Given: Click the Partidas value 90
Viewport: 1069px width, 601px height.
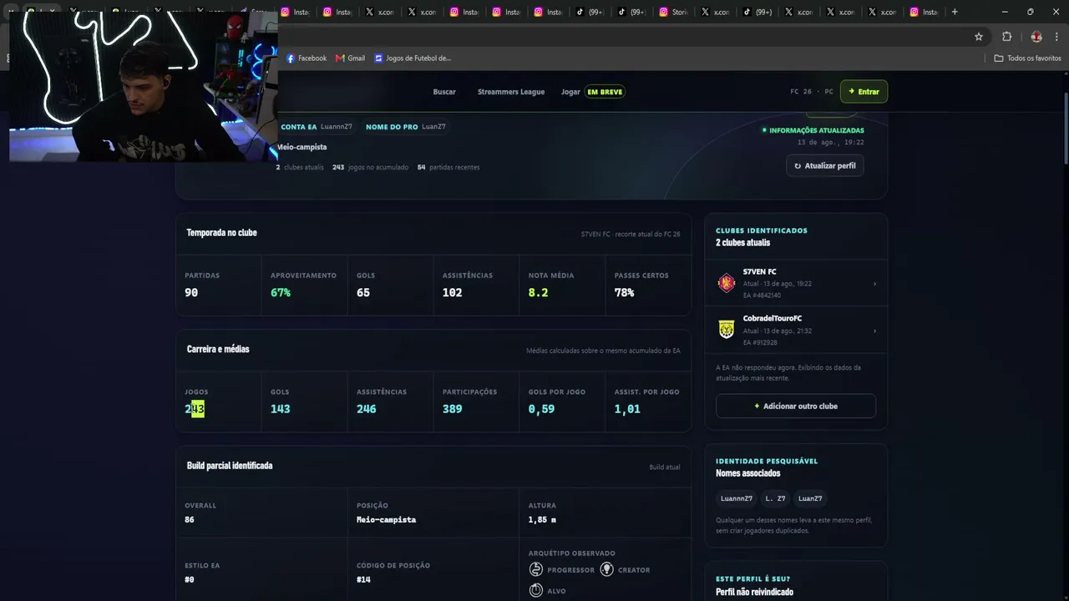Looking at the screenshot, I should click(x=191, y=293).
